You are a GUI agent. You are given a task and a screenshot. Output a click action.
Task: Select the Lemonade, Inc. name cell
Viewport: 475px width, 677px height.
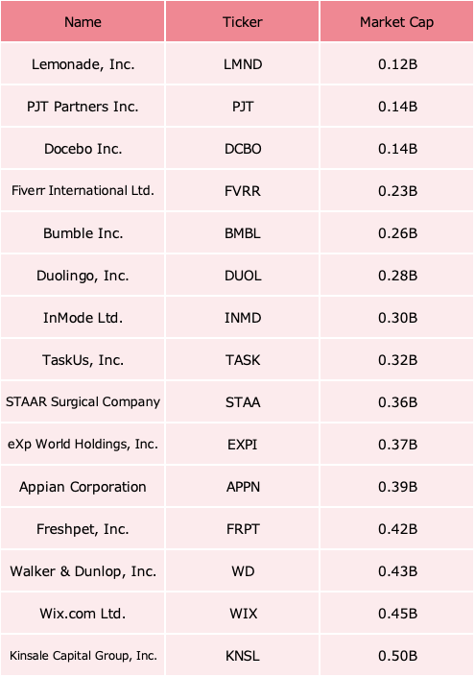tap(83, 63)
